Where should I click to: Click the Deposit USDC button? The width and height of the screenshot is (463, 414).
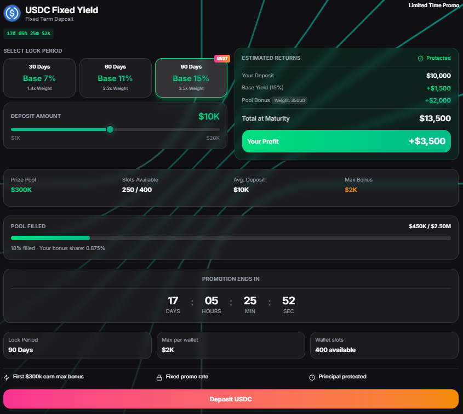click(231, 399)
